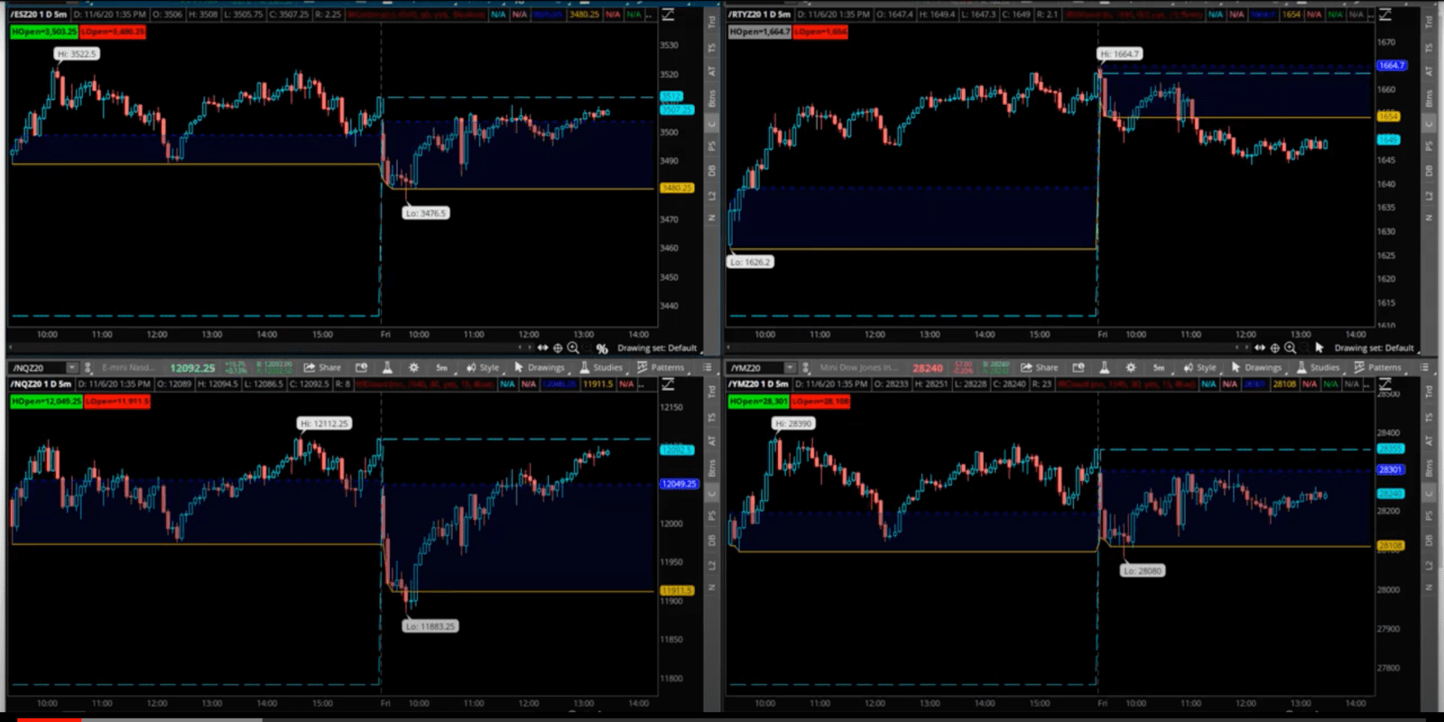Open the L2 side tab of the /YMZ20 chart
Viewport: 1444px width, 722px height.
pyautogui.click(x=1429, y=566)
